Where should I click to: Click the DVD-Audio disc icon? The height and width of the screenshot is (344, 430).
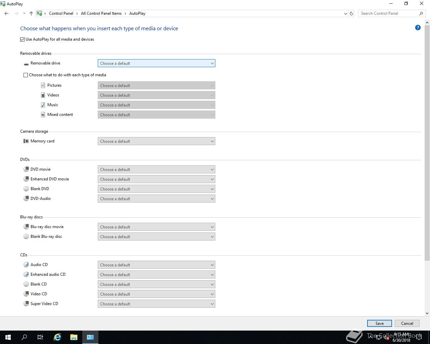[x=26, y=199]
